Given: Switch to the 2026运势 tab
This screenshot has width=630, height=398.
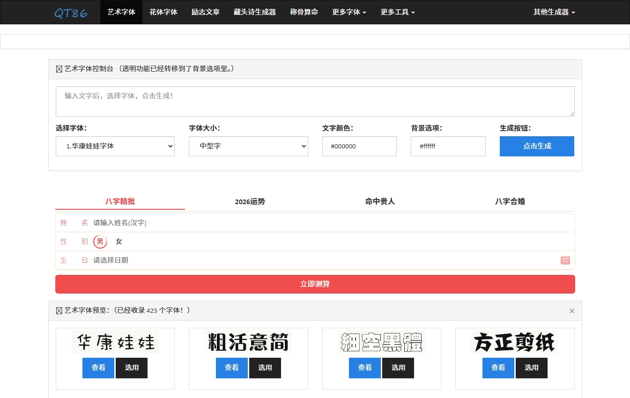Looking at the screenshot, I should coord(250,201).
